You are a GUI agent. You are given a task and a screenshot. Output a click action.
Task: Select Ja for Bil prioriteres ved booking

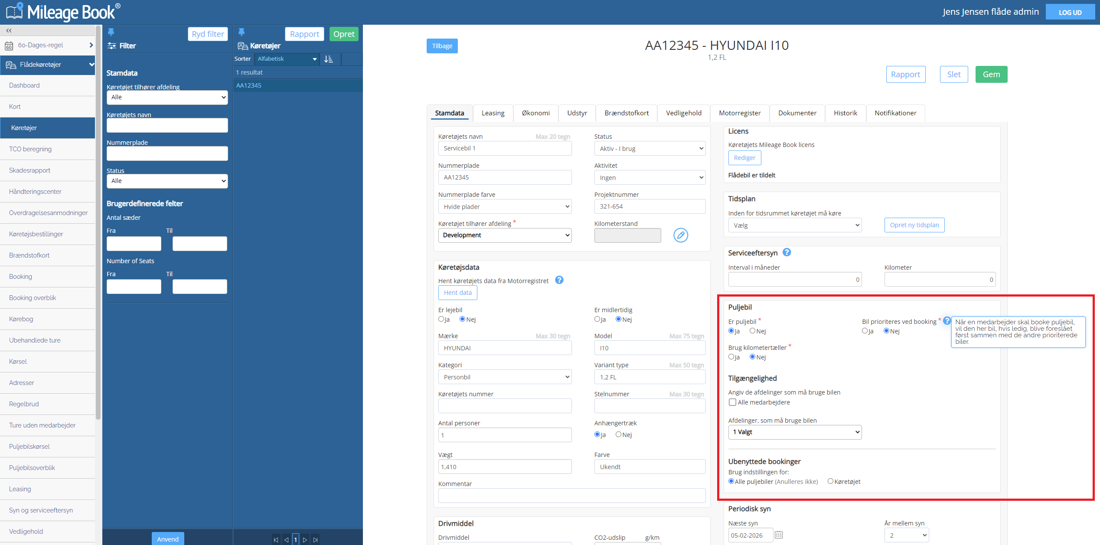[865, 331]
